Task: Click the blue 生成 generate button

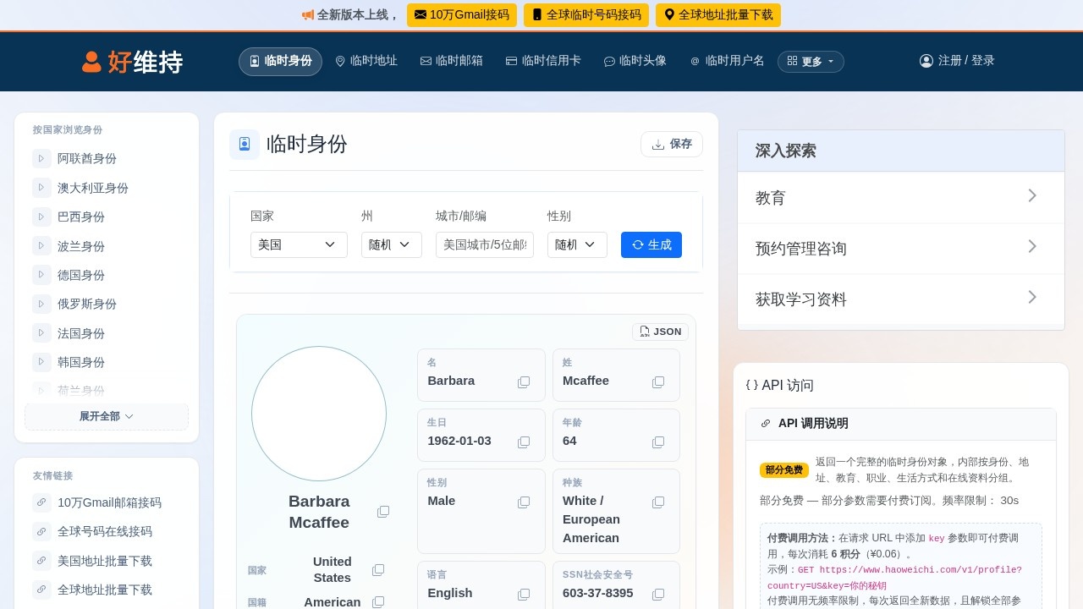Action: 651,244
